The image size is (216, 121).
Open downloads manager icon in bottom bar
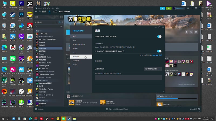107,109
